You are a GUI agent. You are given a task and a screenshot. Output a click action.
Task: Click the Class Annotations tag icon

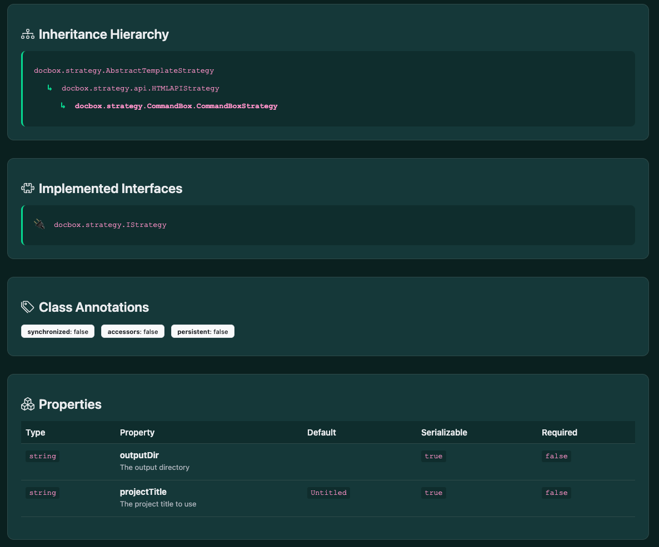[x=28, y=307]
